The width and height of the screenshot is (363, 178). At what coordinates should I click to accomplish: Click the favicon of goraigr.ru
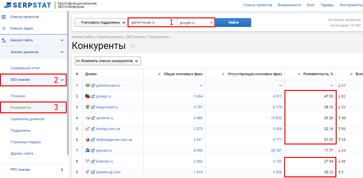click(x=87, y=96)
